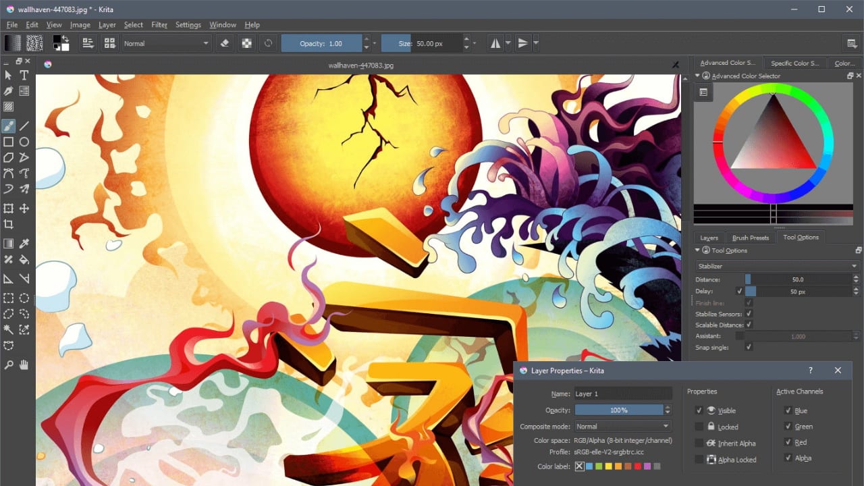Activate the Zoom magnifier tool
The image size is (864, 486).
click(x=9, y=365)
